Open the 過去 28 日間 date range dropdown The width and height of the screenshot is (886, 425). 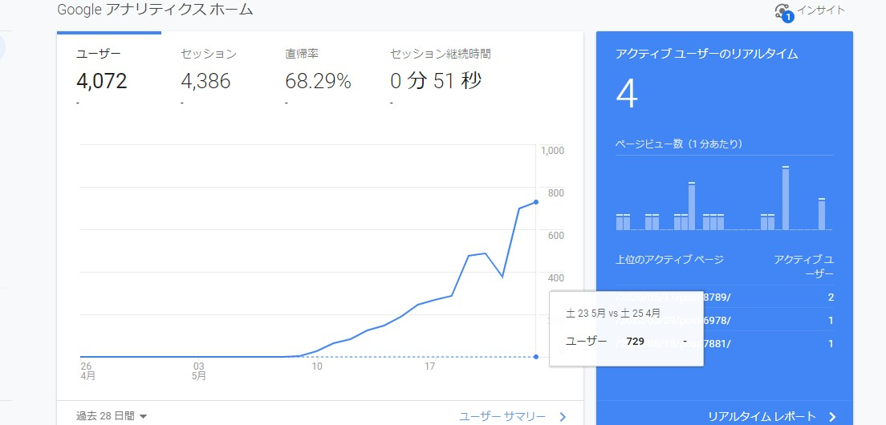pos(112,416)
